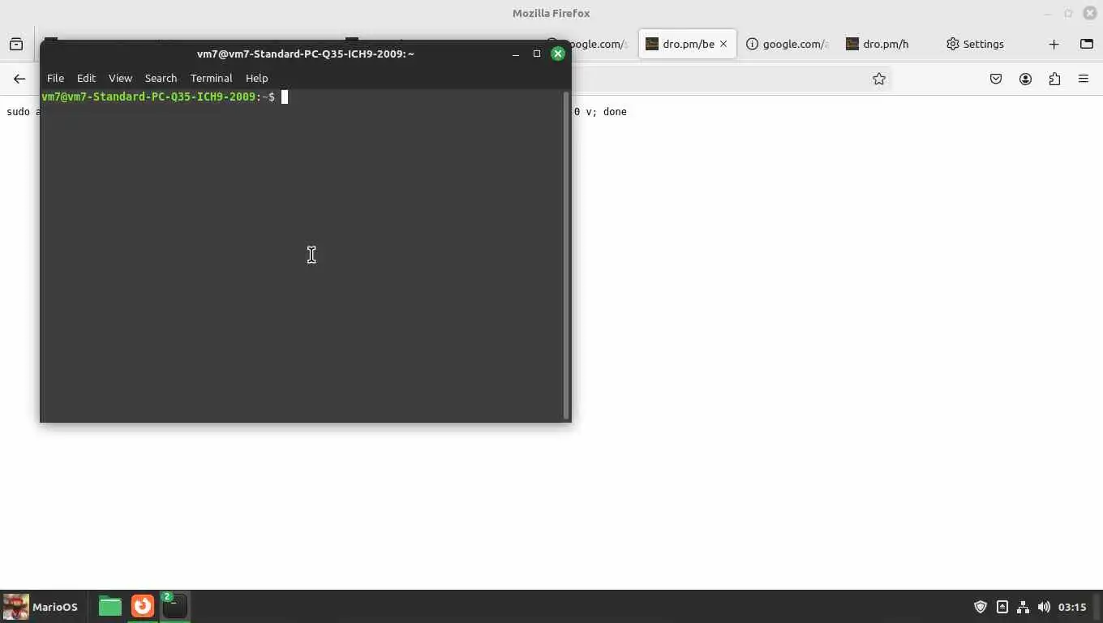Switch to the google.com tab after dro.pm/be
Viewport: 1103px width, 623px height.
coord(787,44)
